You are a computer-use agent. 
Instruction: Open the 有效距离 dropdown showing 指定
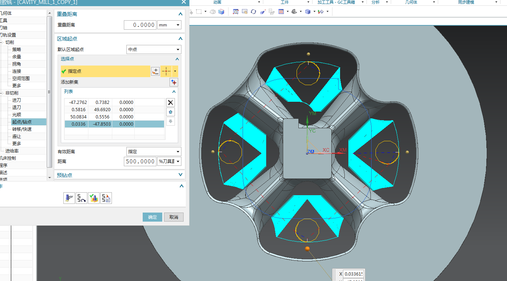point(154,152)
